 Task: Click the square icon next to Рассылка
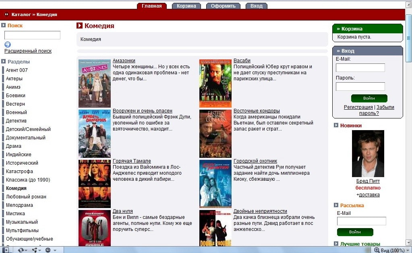pyautogui.click(x=336, y=205)
